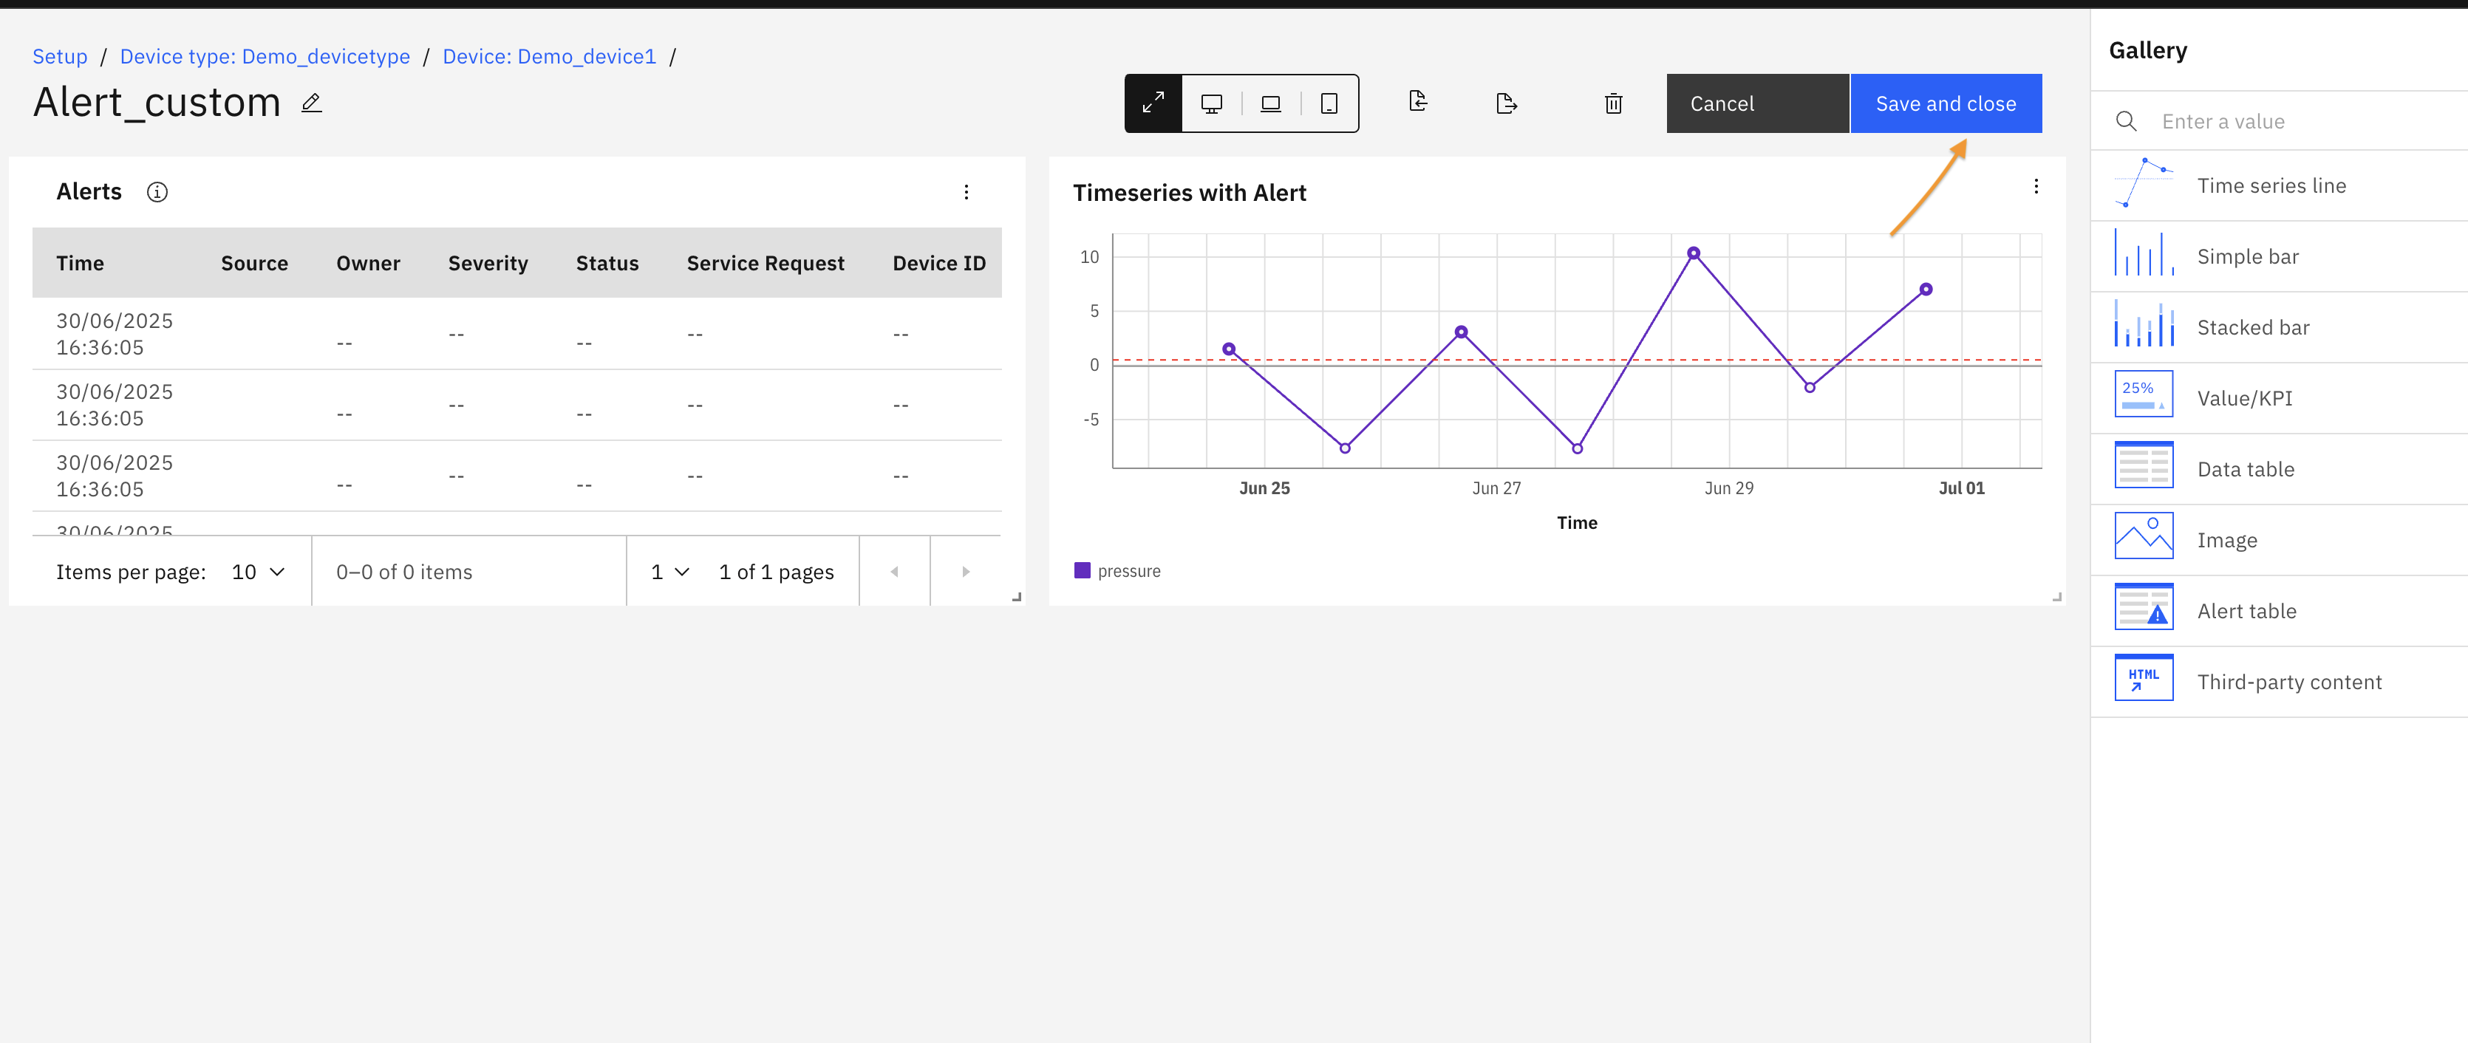This screenshot has height=1043, width=2468.
Task: Open the page number selector dropdown
Action: [x=669, y=572]
